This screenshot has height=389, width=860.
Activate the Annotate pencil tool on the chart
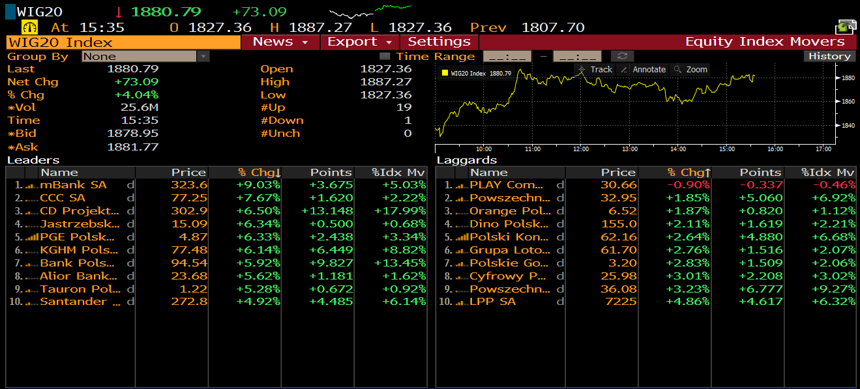pyautogui.click(x=644, y=69)
